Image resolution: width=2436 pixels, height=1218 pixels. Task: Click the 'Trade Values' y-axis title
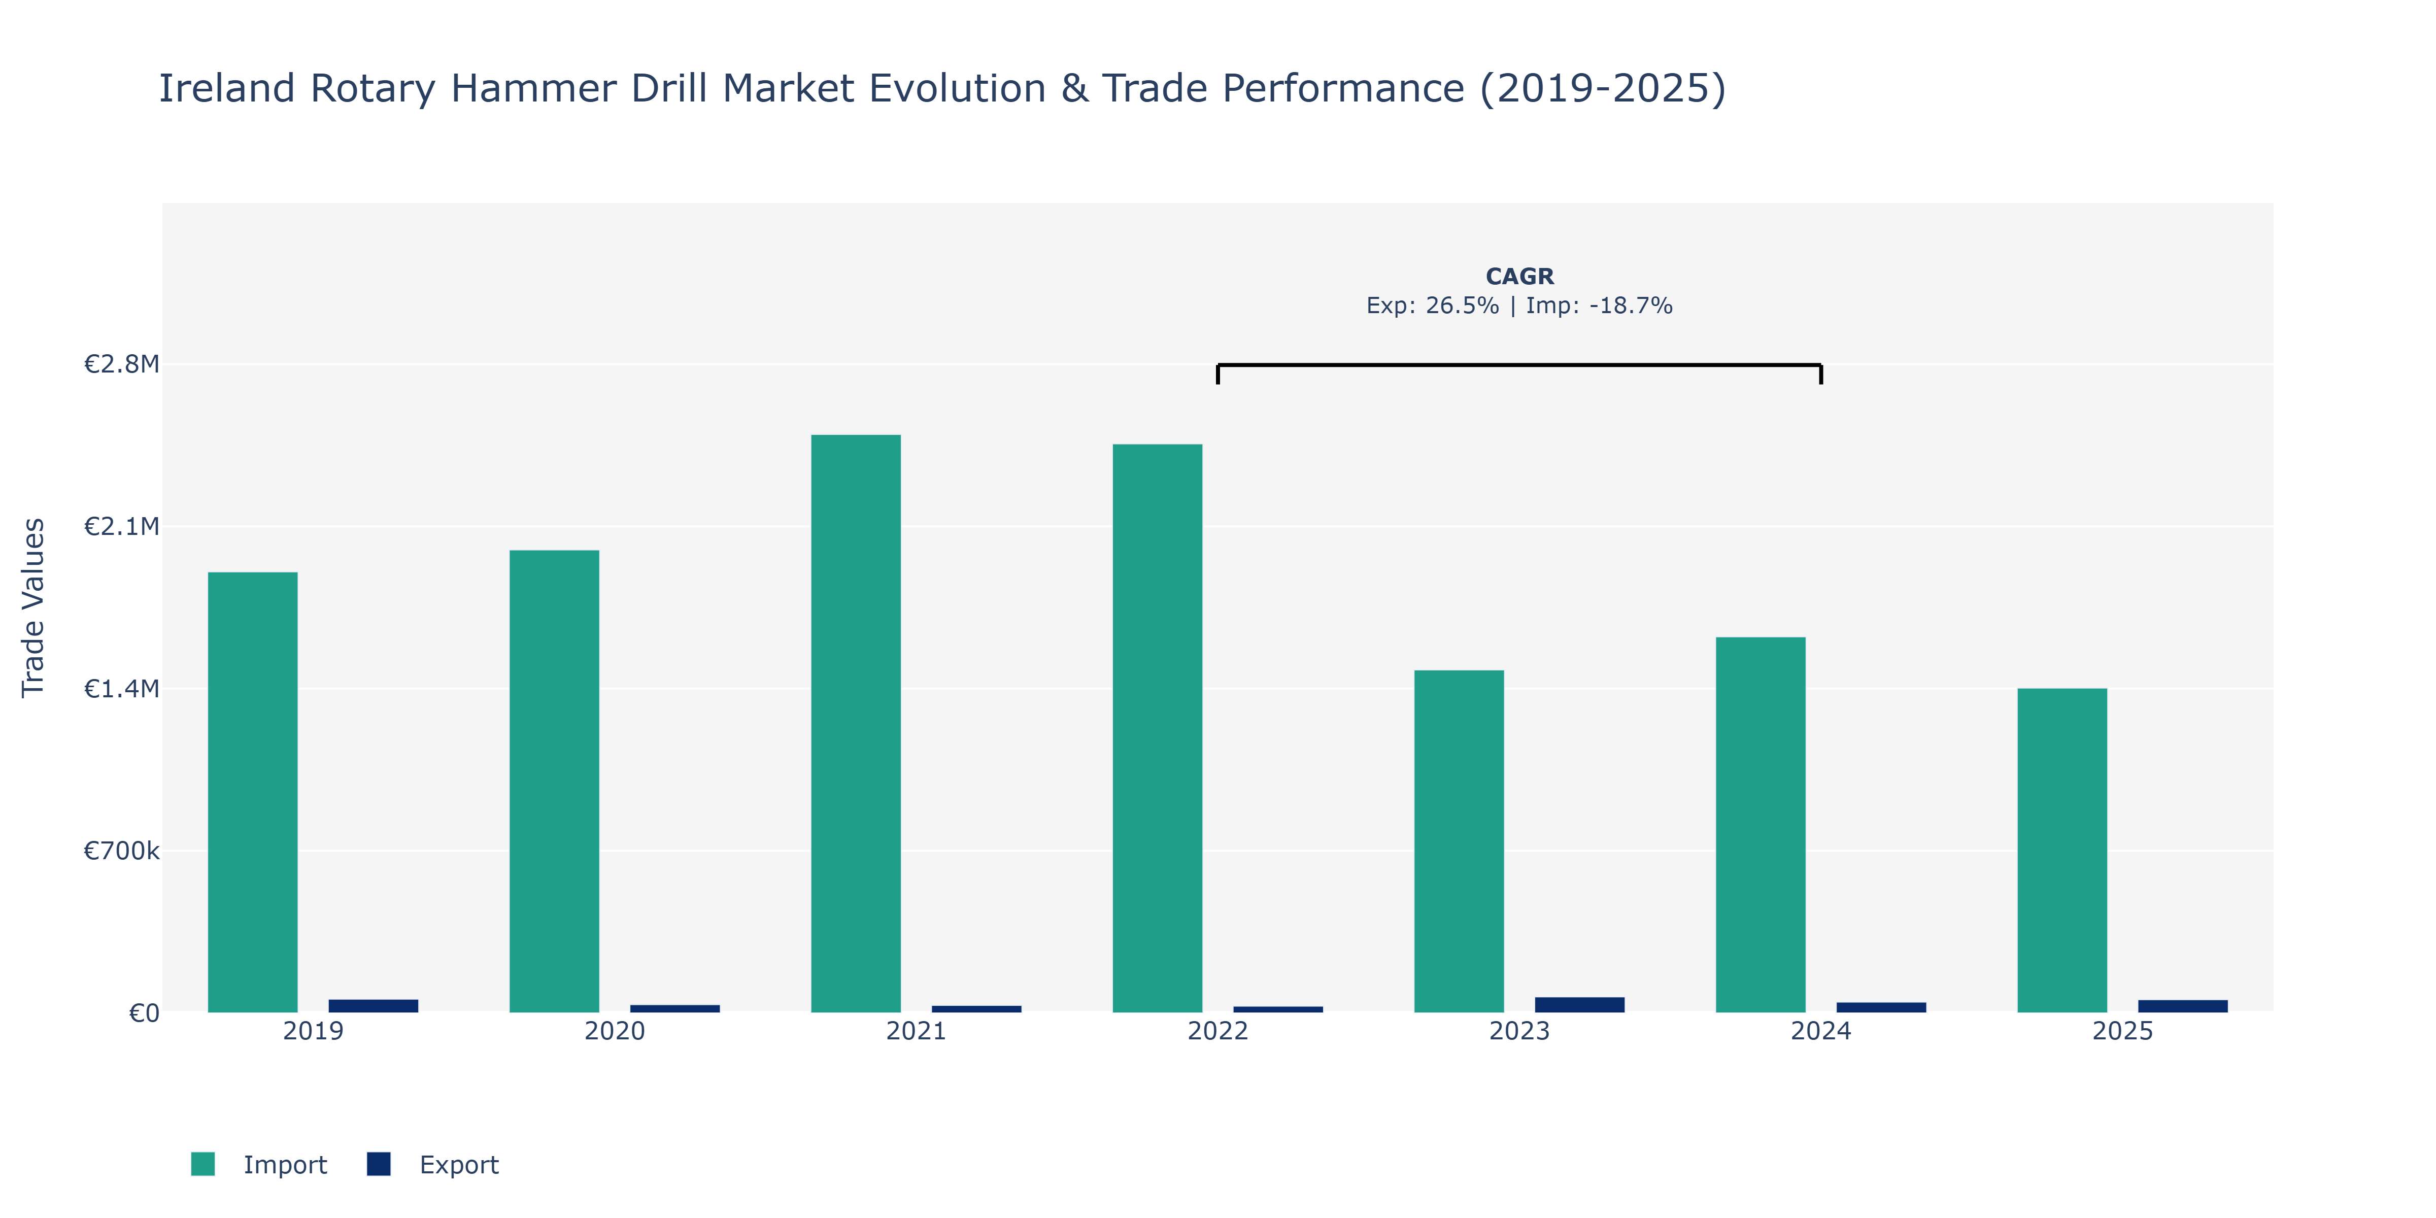(33, 608)
